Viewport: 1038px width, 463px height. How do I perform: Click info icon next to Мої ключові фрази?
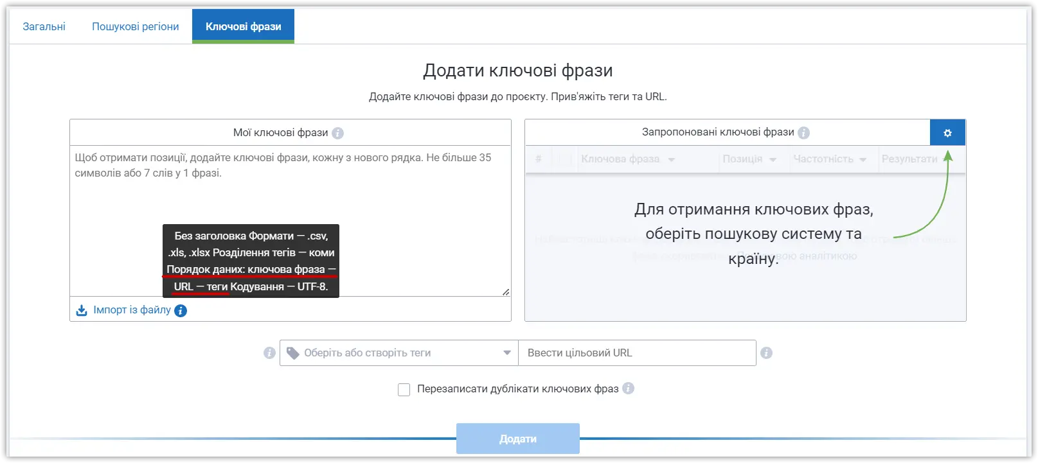point(337,133)
